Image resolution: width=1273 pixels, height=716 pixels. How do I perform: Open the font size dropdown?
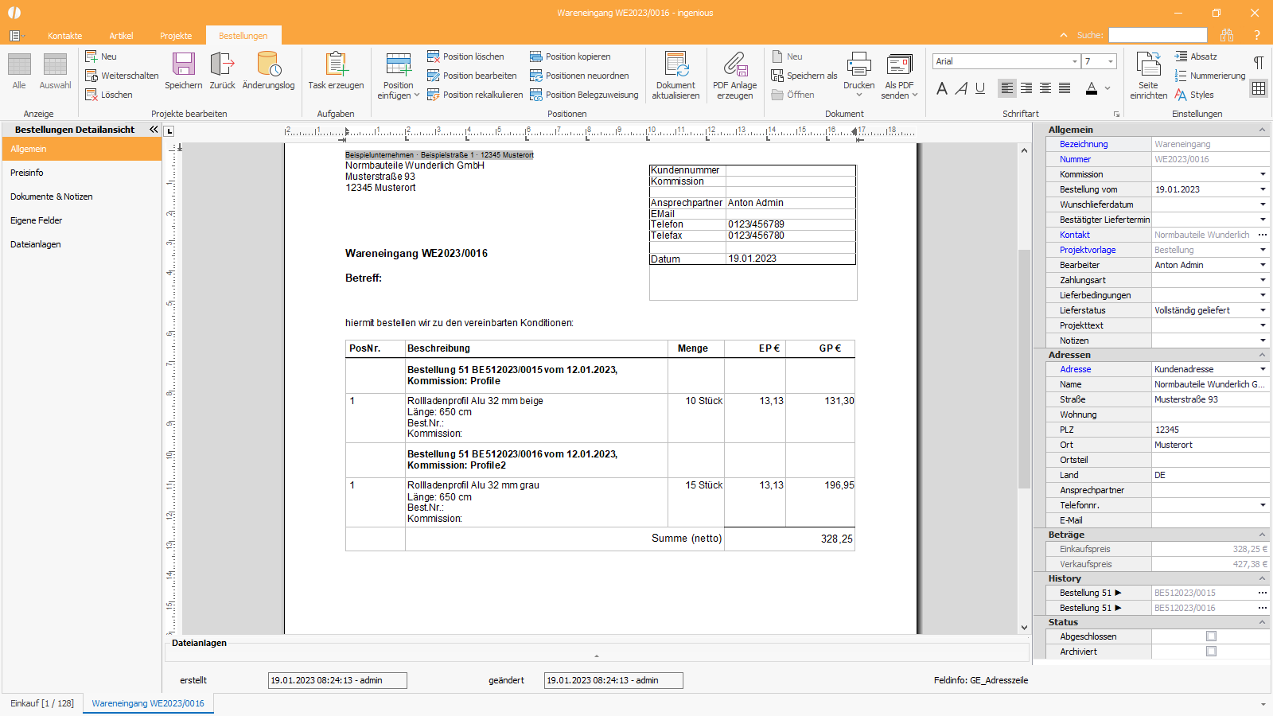(x=1111, y=61)
